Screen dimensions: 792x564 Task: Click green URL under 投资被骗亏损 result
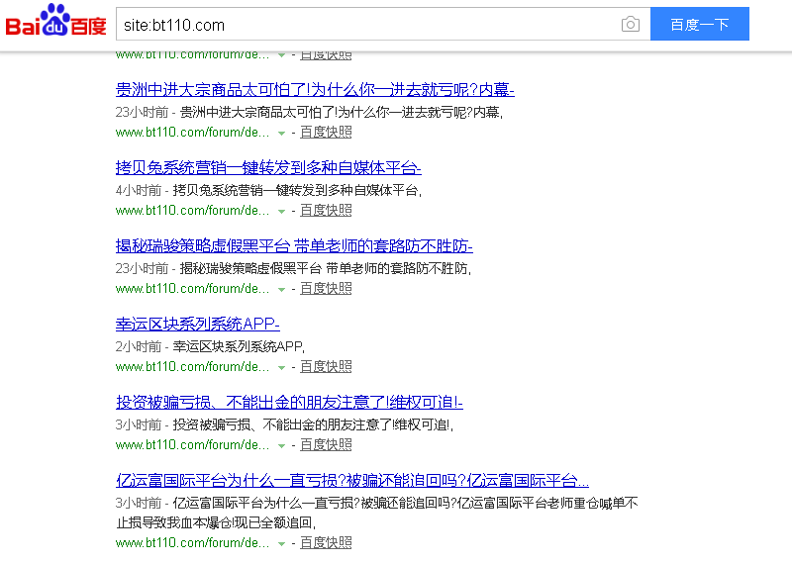(192, 445)
